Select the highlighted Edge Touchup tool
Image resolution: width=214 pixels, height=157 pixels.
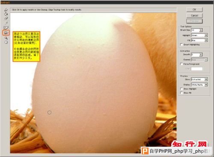point(6,33)
